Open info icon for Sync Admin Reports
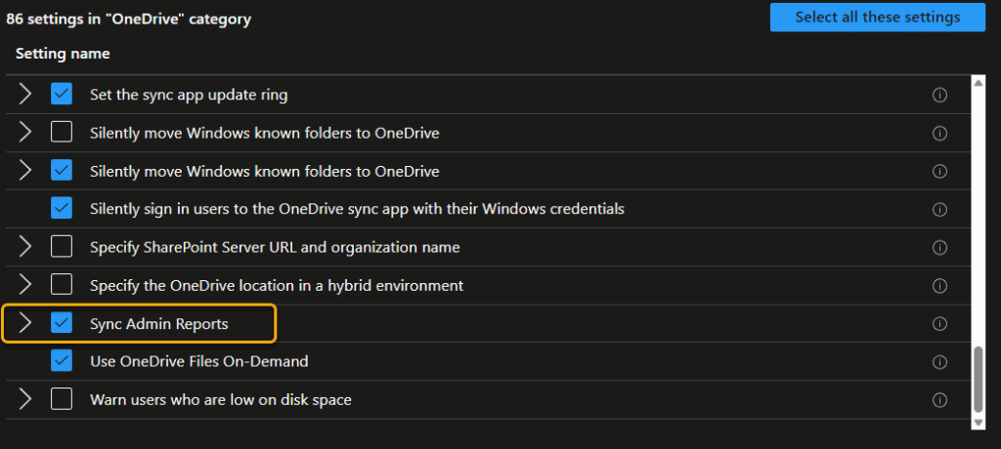 click(939, 324)
